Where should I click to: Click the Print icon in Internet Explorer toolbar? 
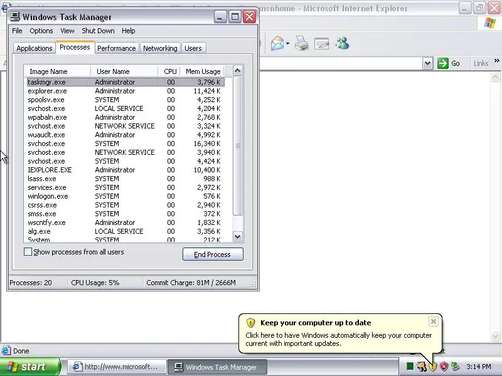302,43
